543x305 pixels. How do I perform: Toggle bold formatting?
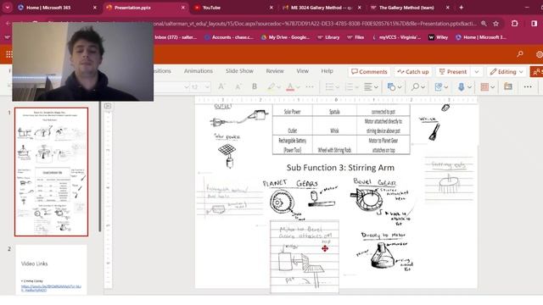point(255,86)
